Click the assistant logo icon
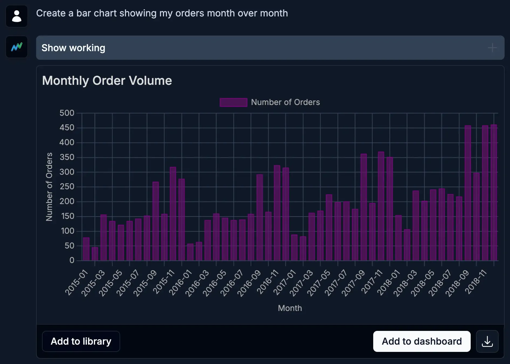 coord(17,47)
